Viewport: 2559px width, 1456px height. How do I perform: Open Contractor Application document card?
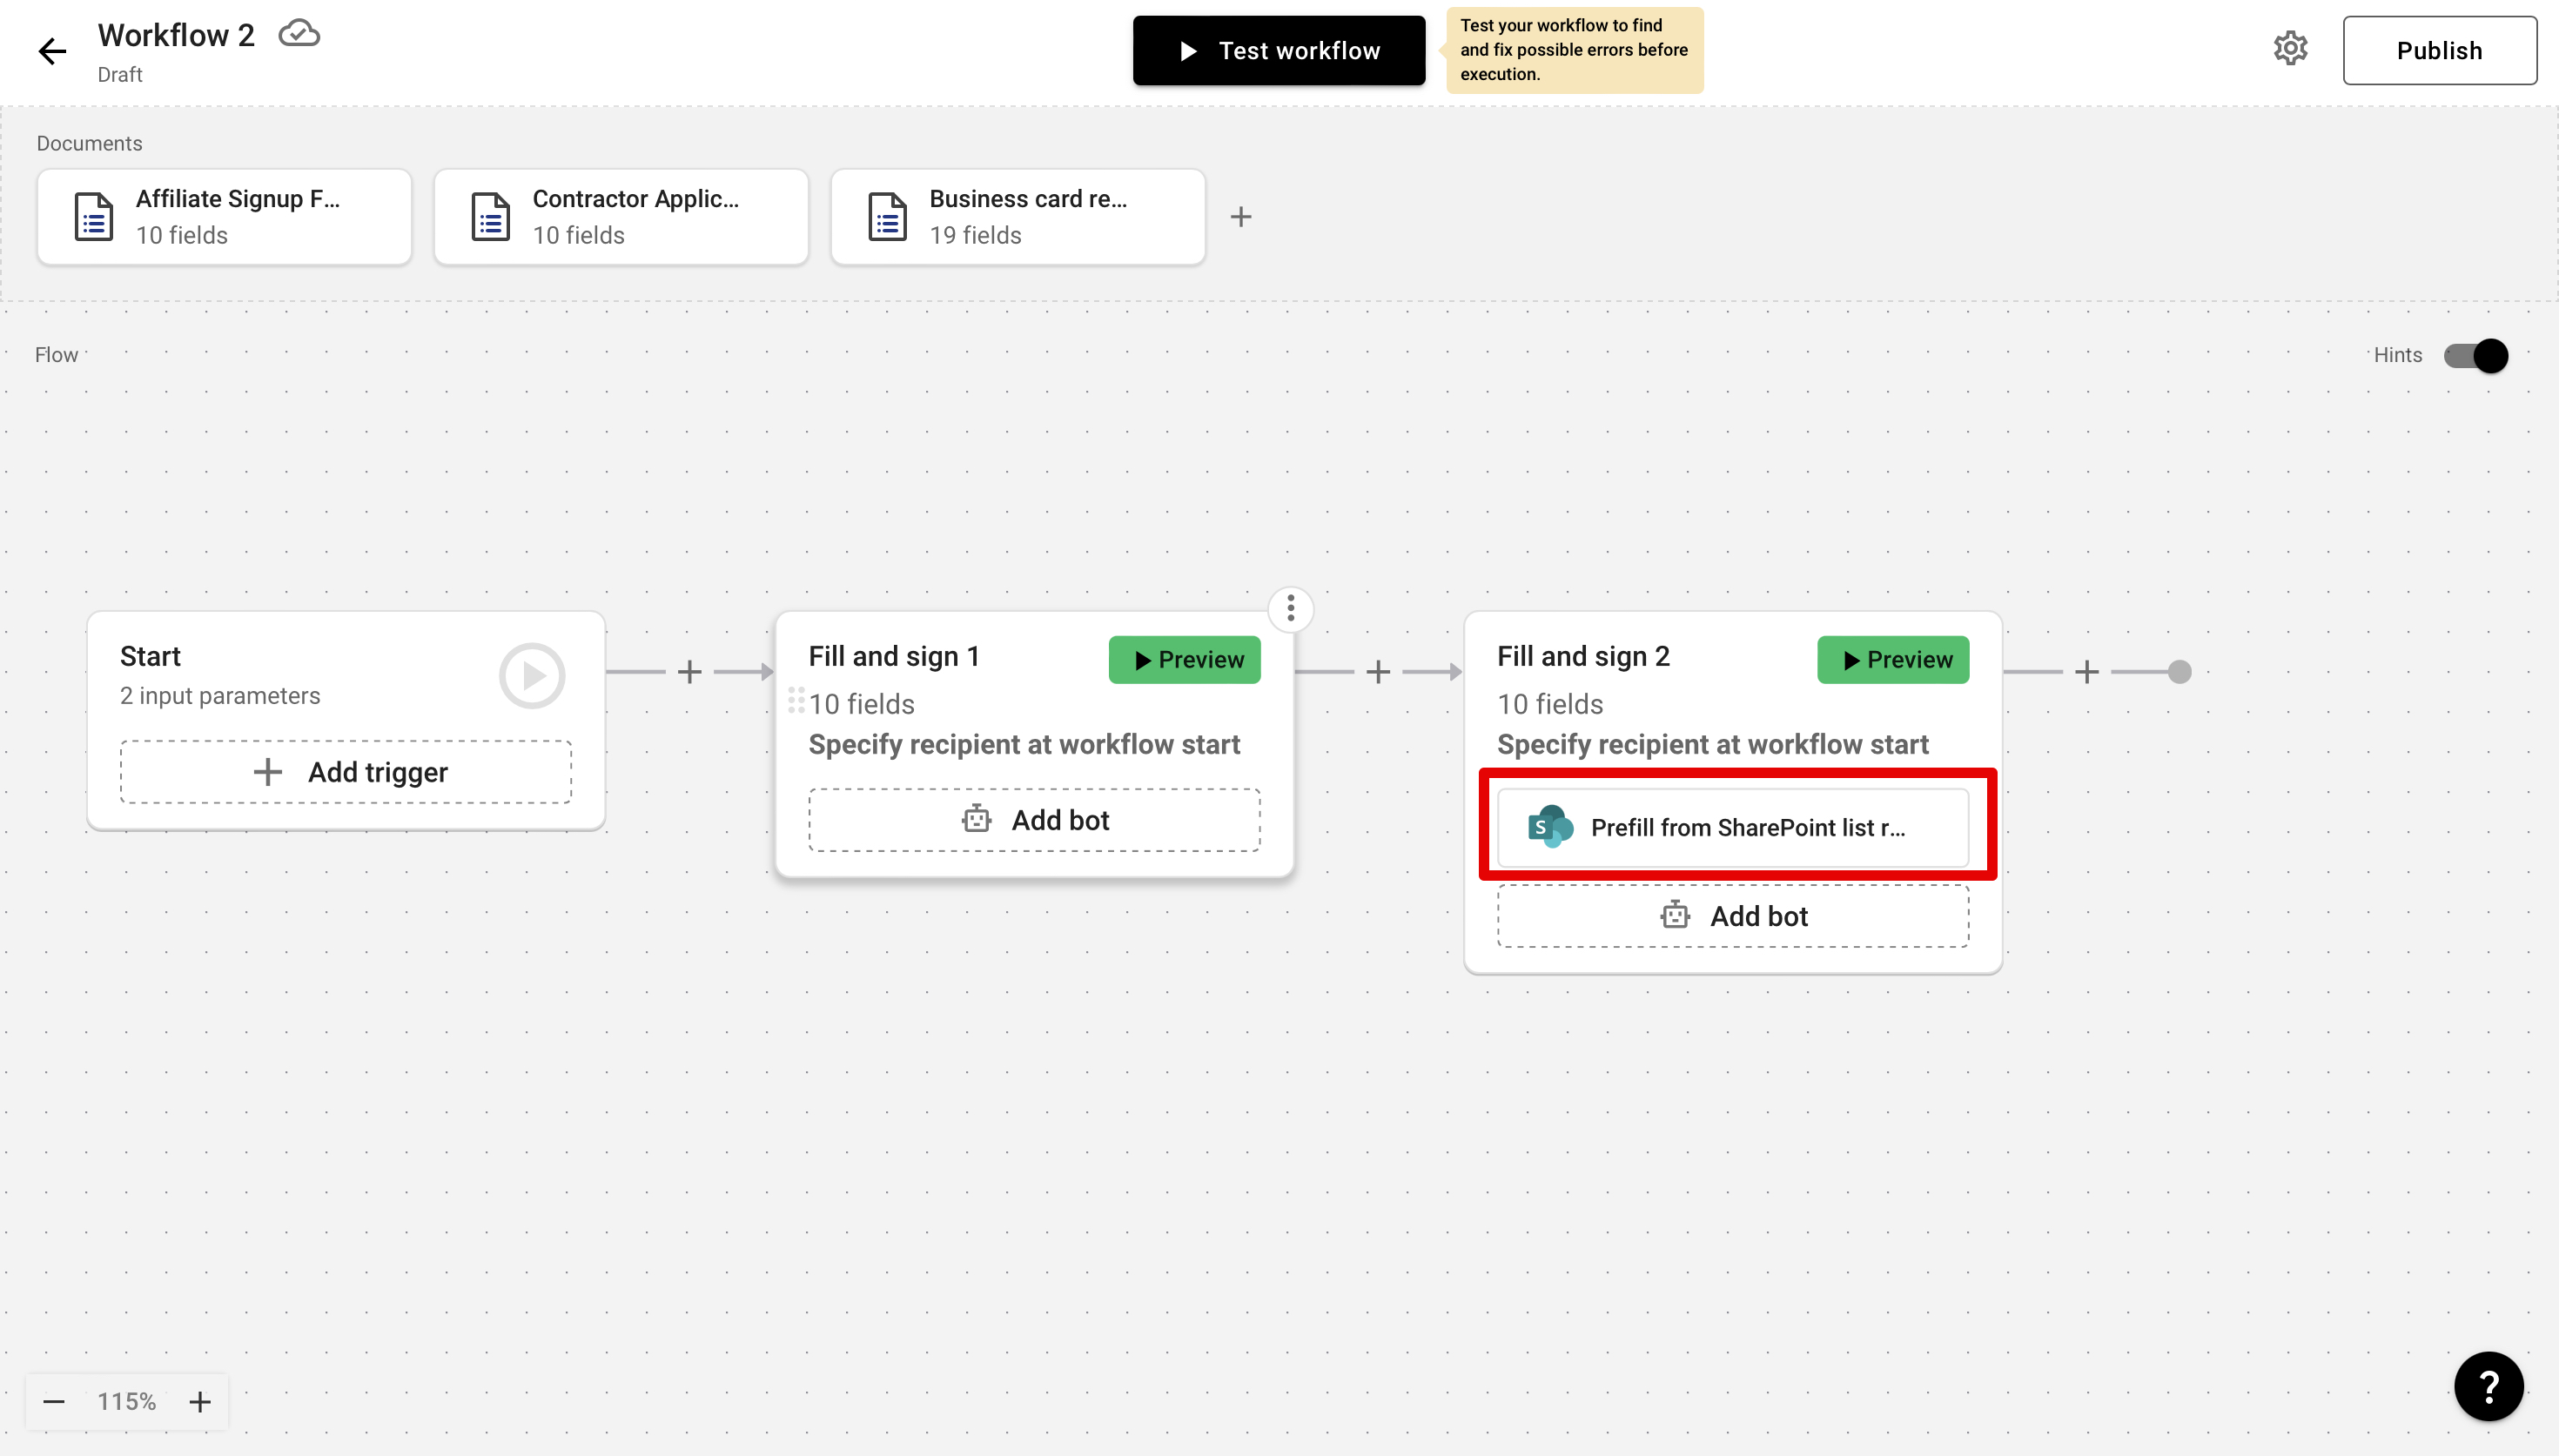click(x=621, y=217)
